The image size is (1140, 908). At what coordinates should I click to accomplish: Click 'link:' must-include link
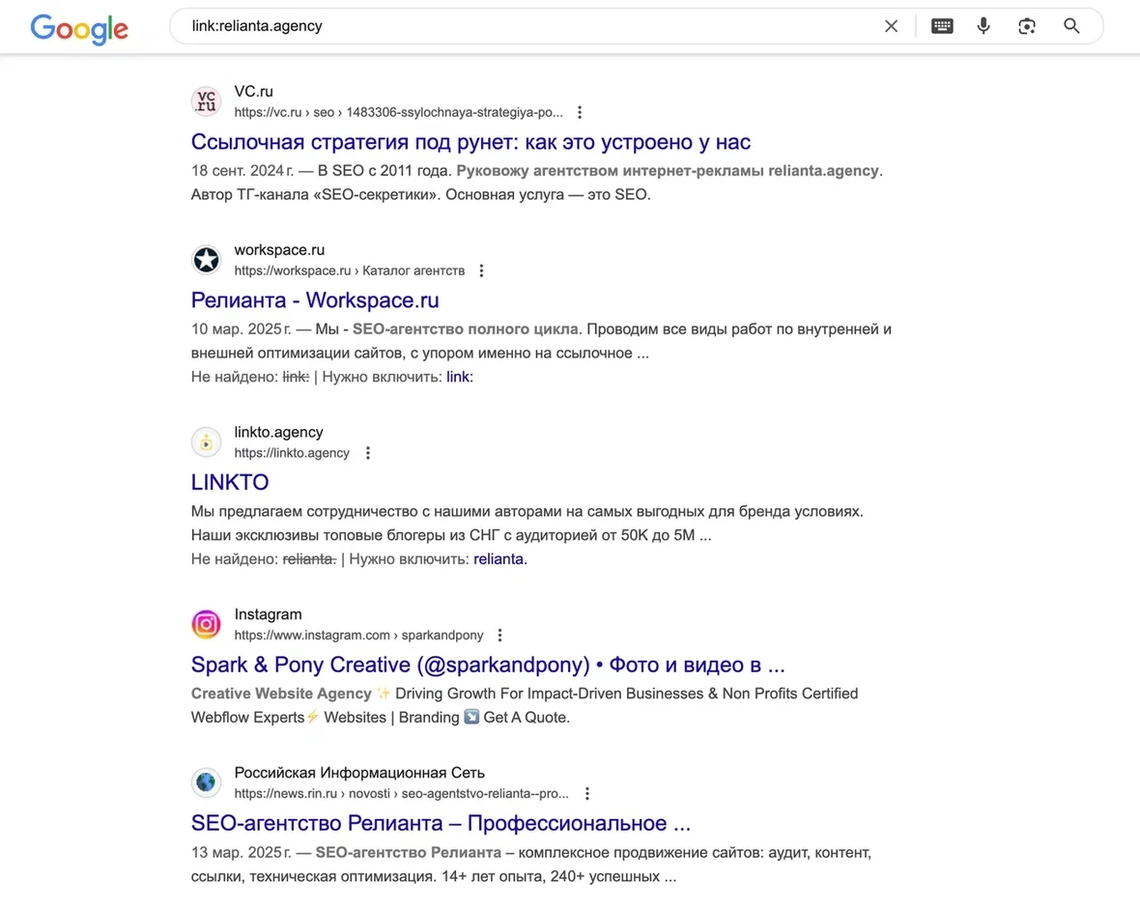tap(460, 377)
